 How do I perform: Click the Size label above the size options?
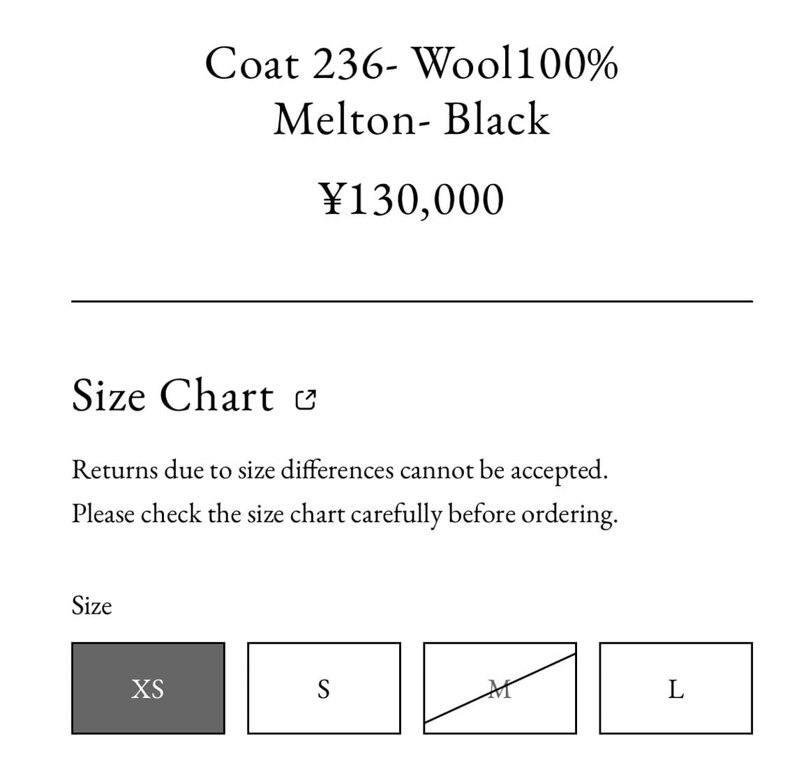(x=91, y=606)
